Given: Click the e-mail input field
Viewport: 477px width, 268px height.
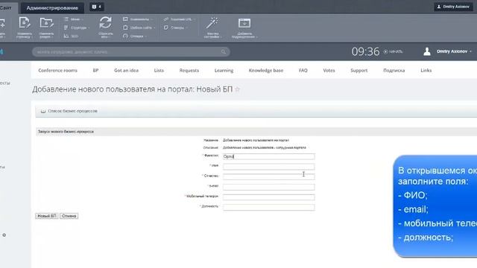Looking at the screenshot, I should tap(268, 187).
